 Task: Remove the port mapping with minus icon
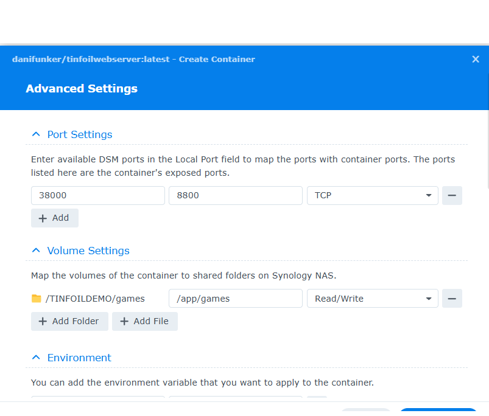(x=452, y=196)
